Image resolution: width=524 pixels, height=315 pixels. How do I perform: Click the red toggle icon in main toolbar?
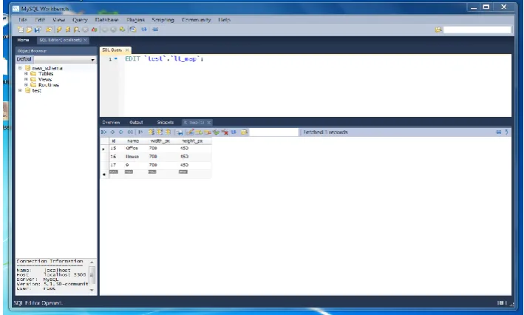click(95, 30)
